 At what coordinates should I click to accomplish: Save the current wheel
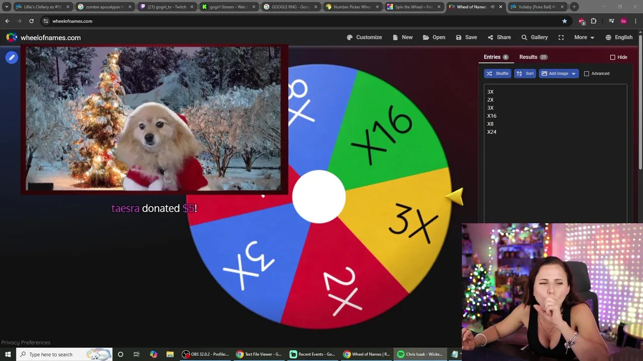(466, 38)
